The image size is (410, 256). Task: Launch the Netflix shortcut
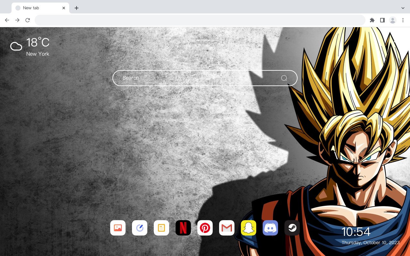(183, 228)
